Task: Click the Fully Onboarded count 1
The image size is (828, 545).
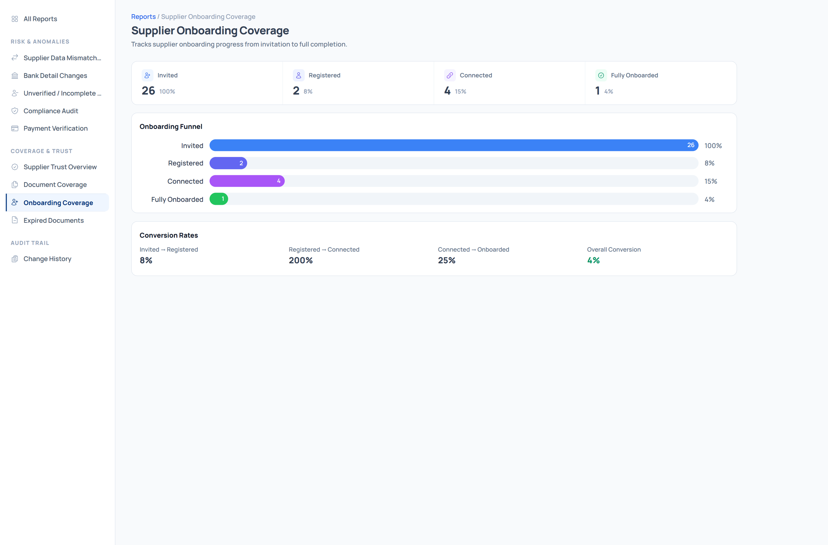Action: coord(597,91)
